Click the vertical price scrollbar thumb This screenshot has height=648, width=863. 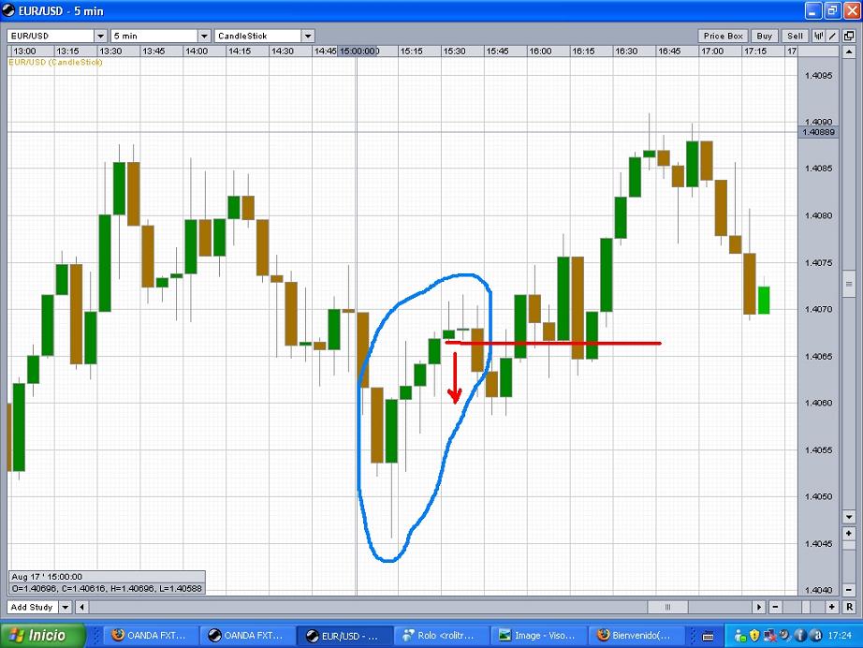(x=849, y=285)
